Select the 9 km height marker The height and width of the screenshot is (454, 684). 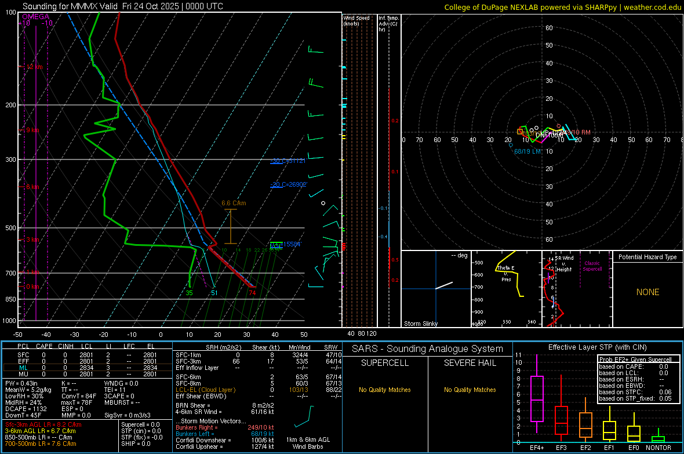(32, 130)
